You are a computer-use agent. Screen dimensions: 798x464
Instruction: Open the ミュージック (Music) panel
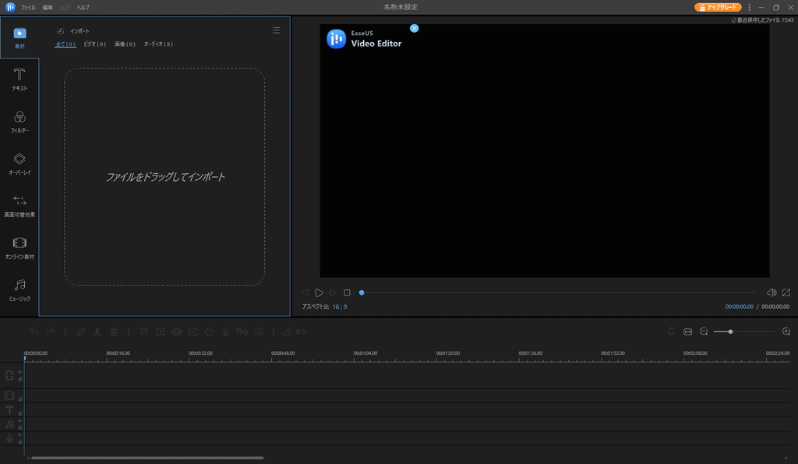pos(19,289)
